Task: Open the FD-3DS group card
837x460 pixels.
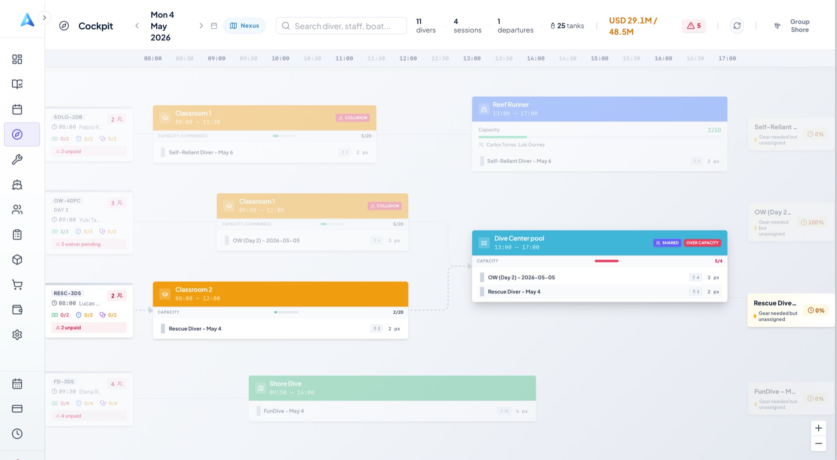Action: point(89,399)
